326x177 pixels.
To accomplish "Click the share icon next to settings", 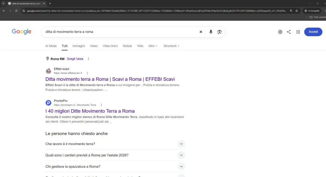I will tap(289, 32).
